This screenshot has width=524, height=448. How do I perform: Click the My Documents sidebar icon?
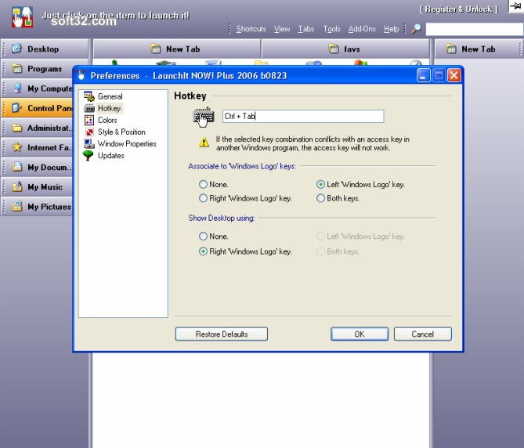[16, 167]
